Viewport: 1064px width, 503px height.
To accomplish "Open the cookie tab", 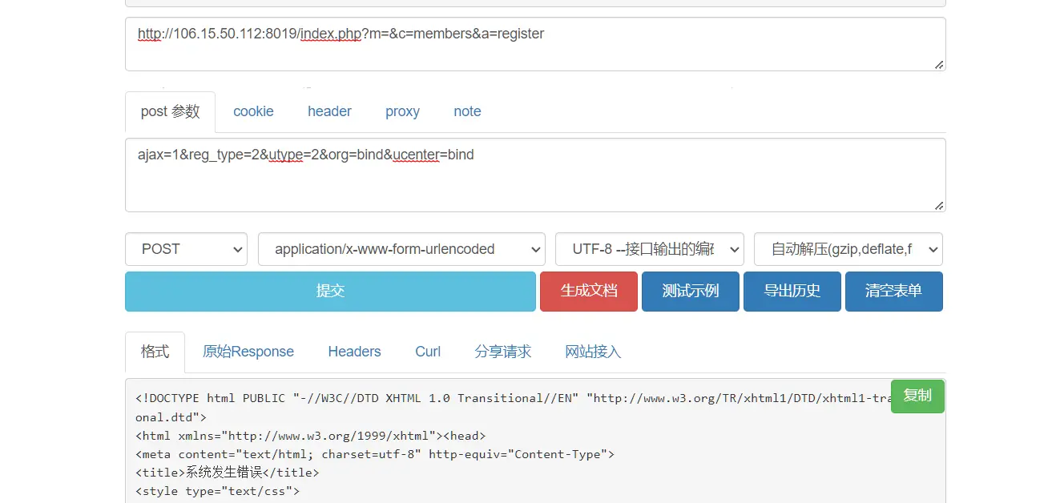I will (253, 111).
